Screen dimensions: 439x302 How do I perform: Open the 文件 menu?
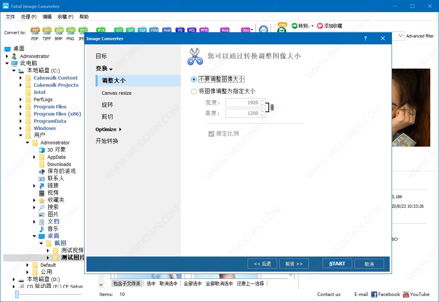tap(10, 17)
